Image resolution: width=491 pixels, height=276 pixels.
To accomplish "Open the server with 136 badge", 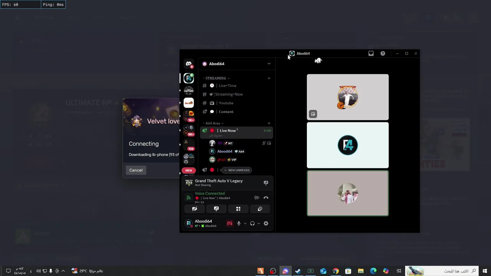I will (189, 145).
